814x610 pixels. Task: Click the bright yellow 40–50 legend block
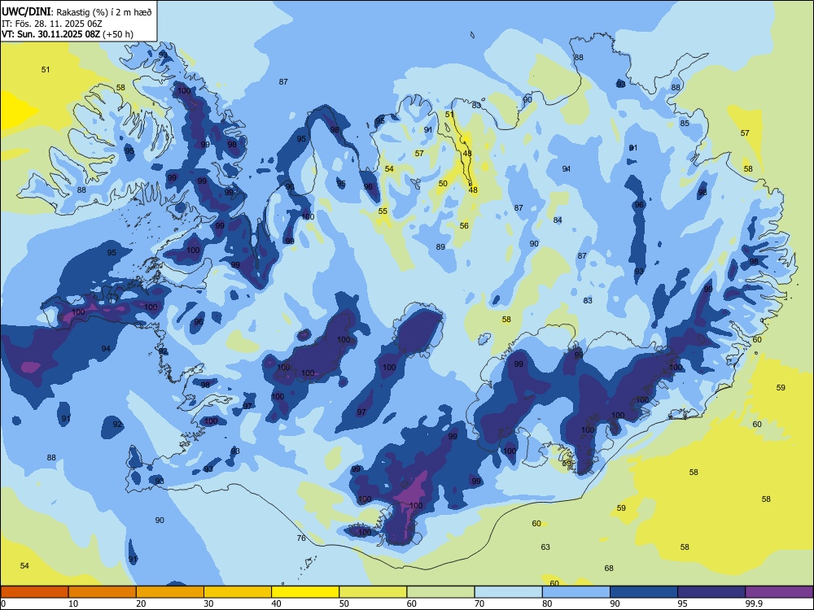pyautogui.click(x=305, y=592)
